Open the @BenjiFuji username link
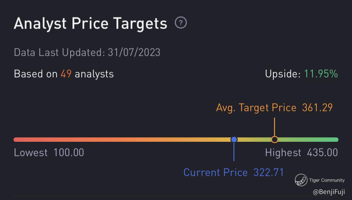Screen dimensions: 352x200 [329, 192]
